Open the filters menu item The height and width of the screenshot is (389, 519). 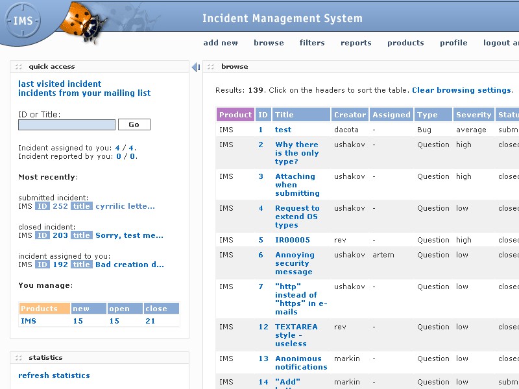click(x=312, y=43)
